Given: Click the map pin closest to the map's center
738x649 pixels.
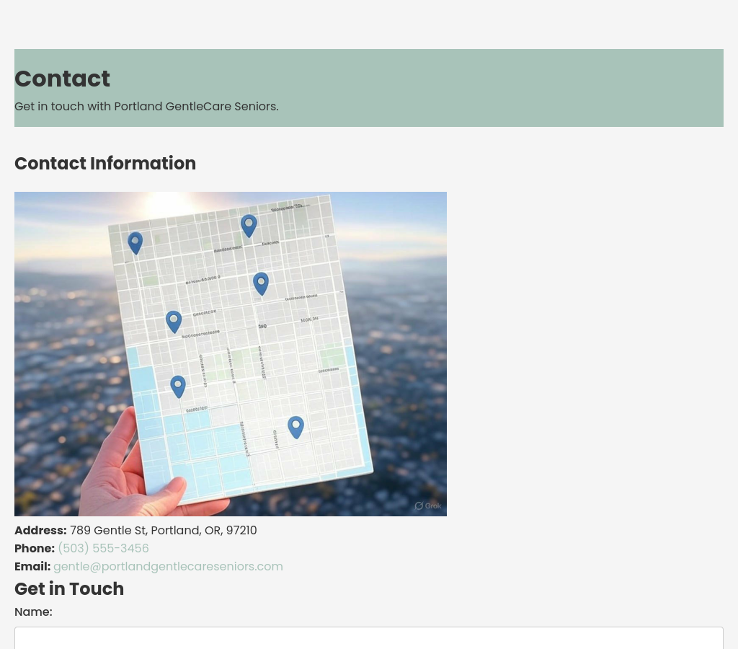Looking at the screenshot, I should (261, 283).
